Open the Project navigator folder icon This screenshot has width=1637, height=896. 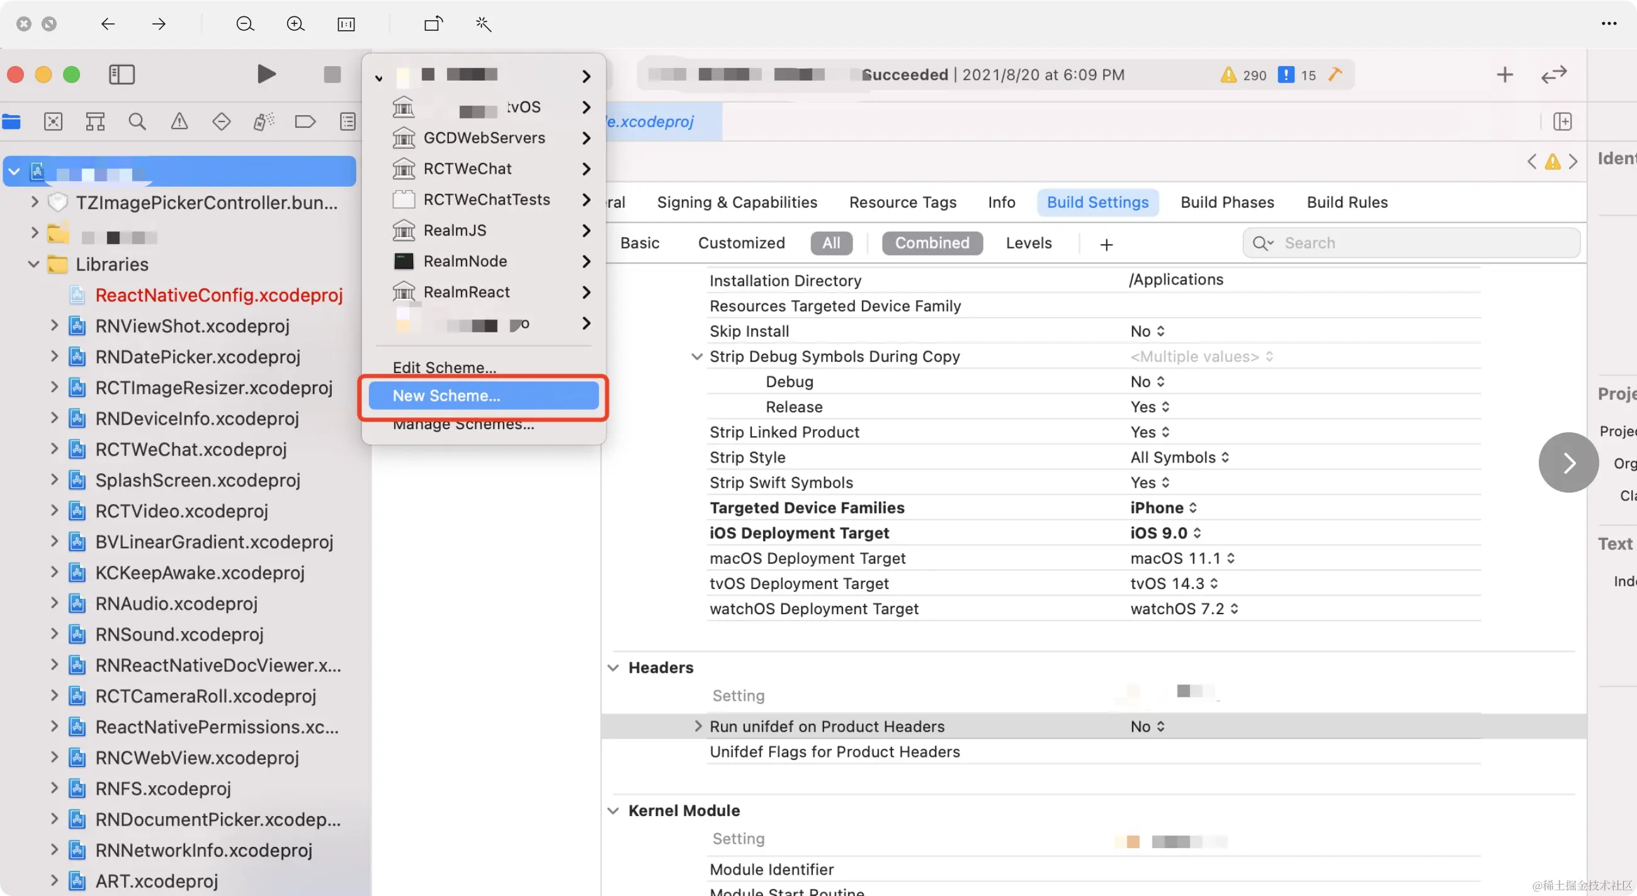(11, 121)
